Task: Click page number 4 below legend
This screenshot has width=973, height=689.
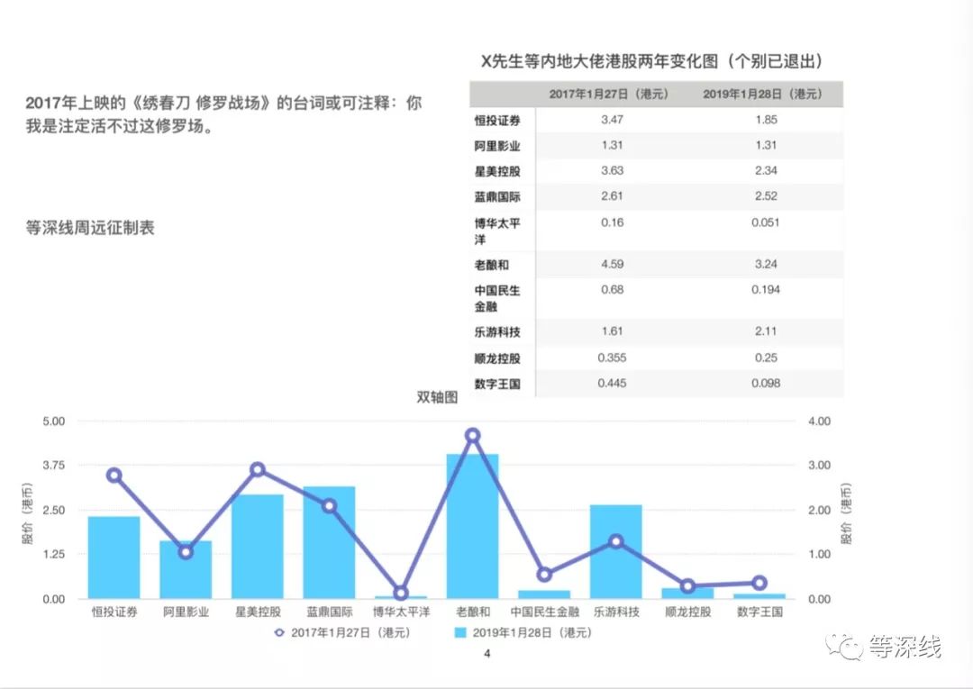Action: click(487, 654)
